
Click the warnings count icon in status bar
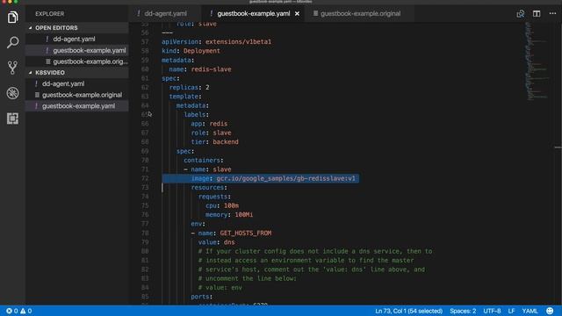coord(25,311)
